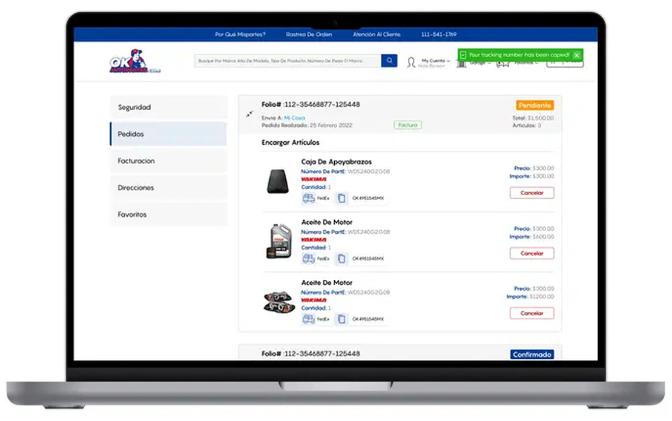Open Atención Al Cliente in top bar
Image resolution: width=672 pixels, height=421 pixels.
tap(377, 35)
